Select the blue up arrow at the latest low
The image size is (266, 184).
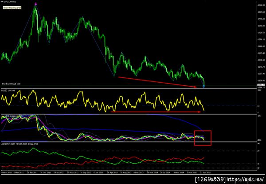(204, 86)
